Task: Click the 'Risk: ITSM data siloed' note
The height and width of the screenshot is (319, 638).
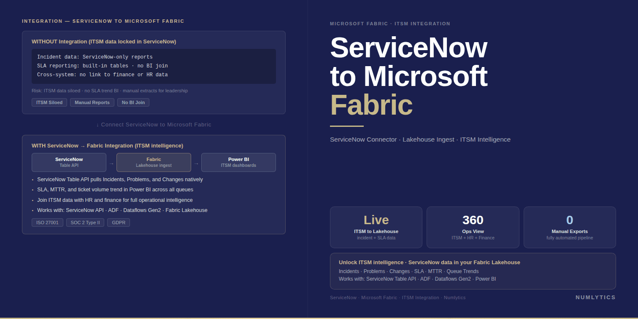Action: tap(110, 91)
